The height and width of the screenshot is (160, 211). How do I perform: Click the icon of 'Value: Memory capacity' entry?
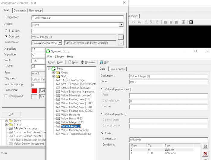58,130
